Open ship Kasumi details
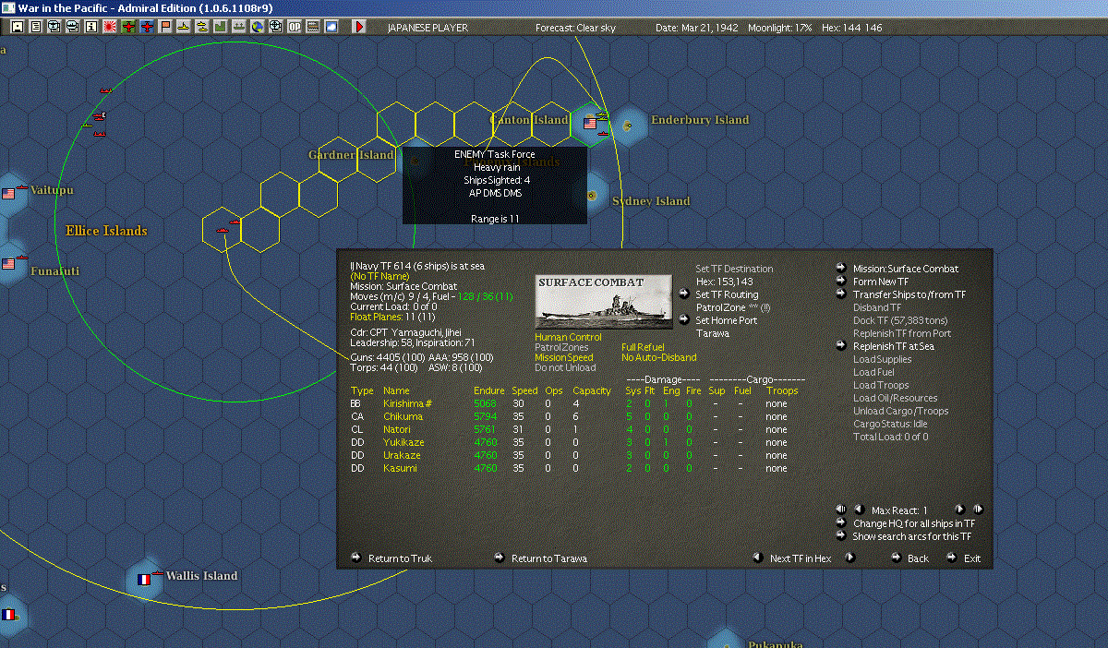 [400, 468]
